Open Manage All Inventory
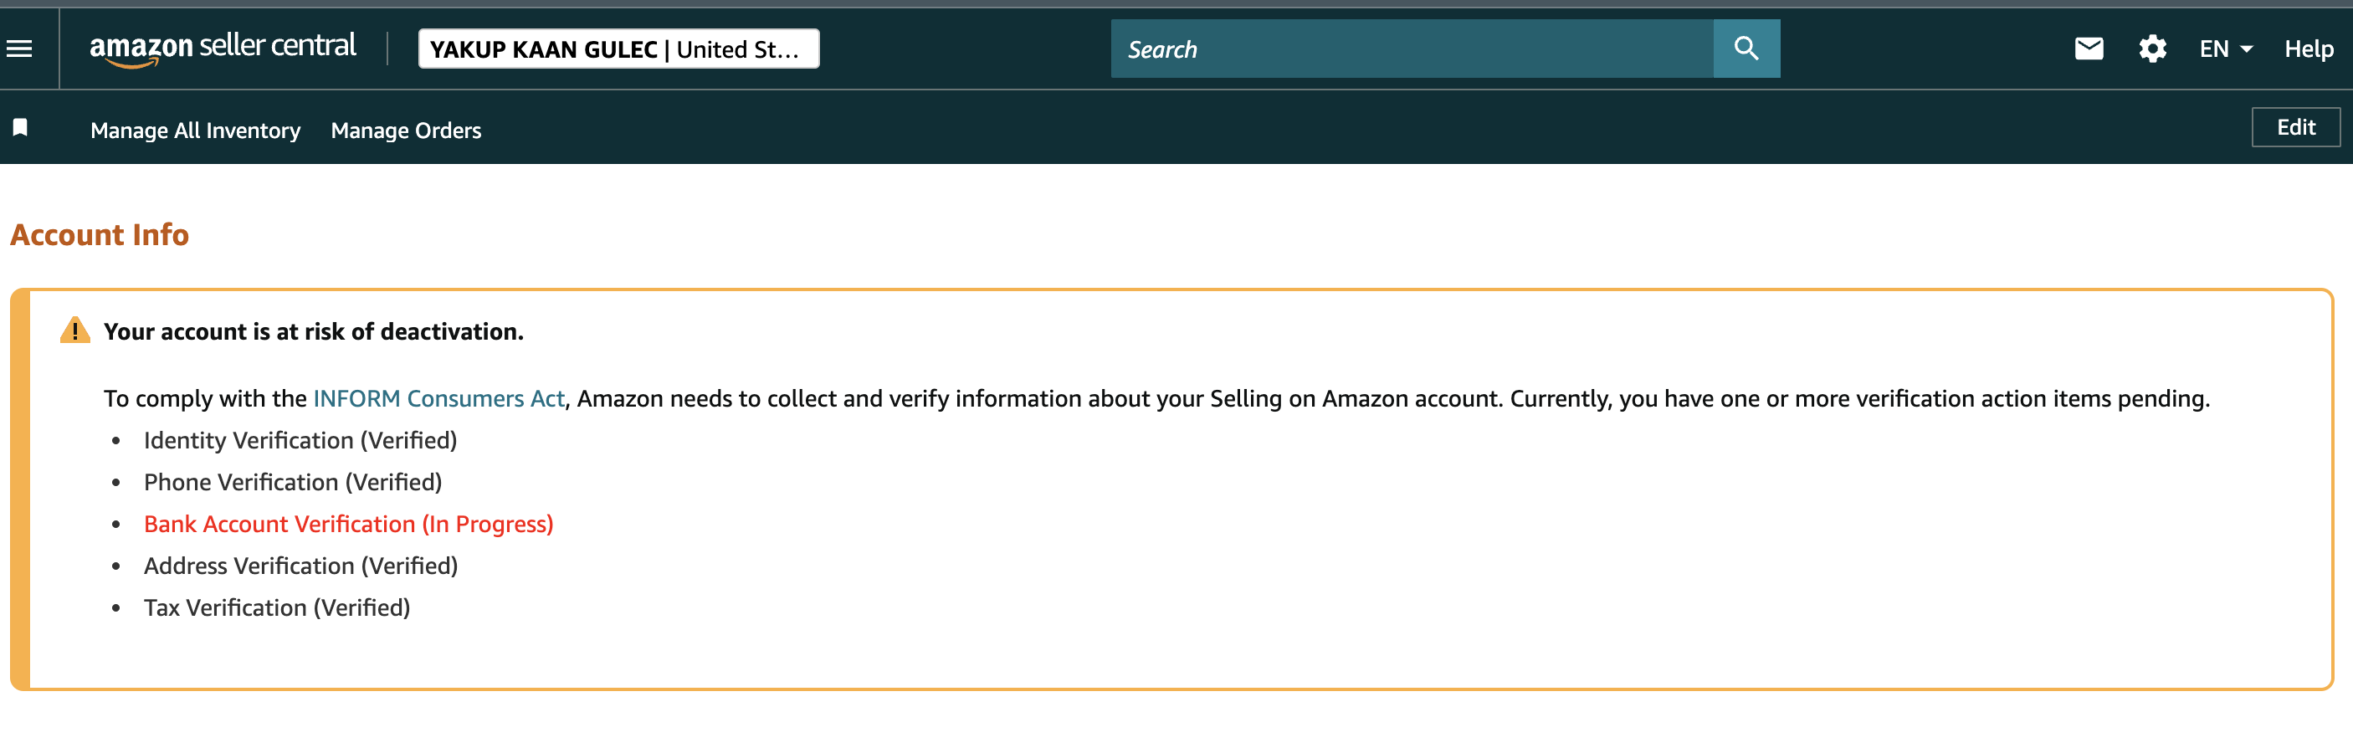2353x753 pixels. pos(196,130)
